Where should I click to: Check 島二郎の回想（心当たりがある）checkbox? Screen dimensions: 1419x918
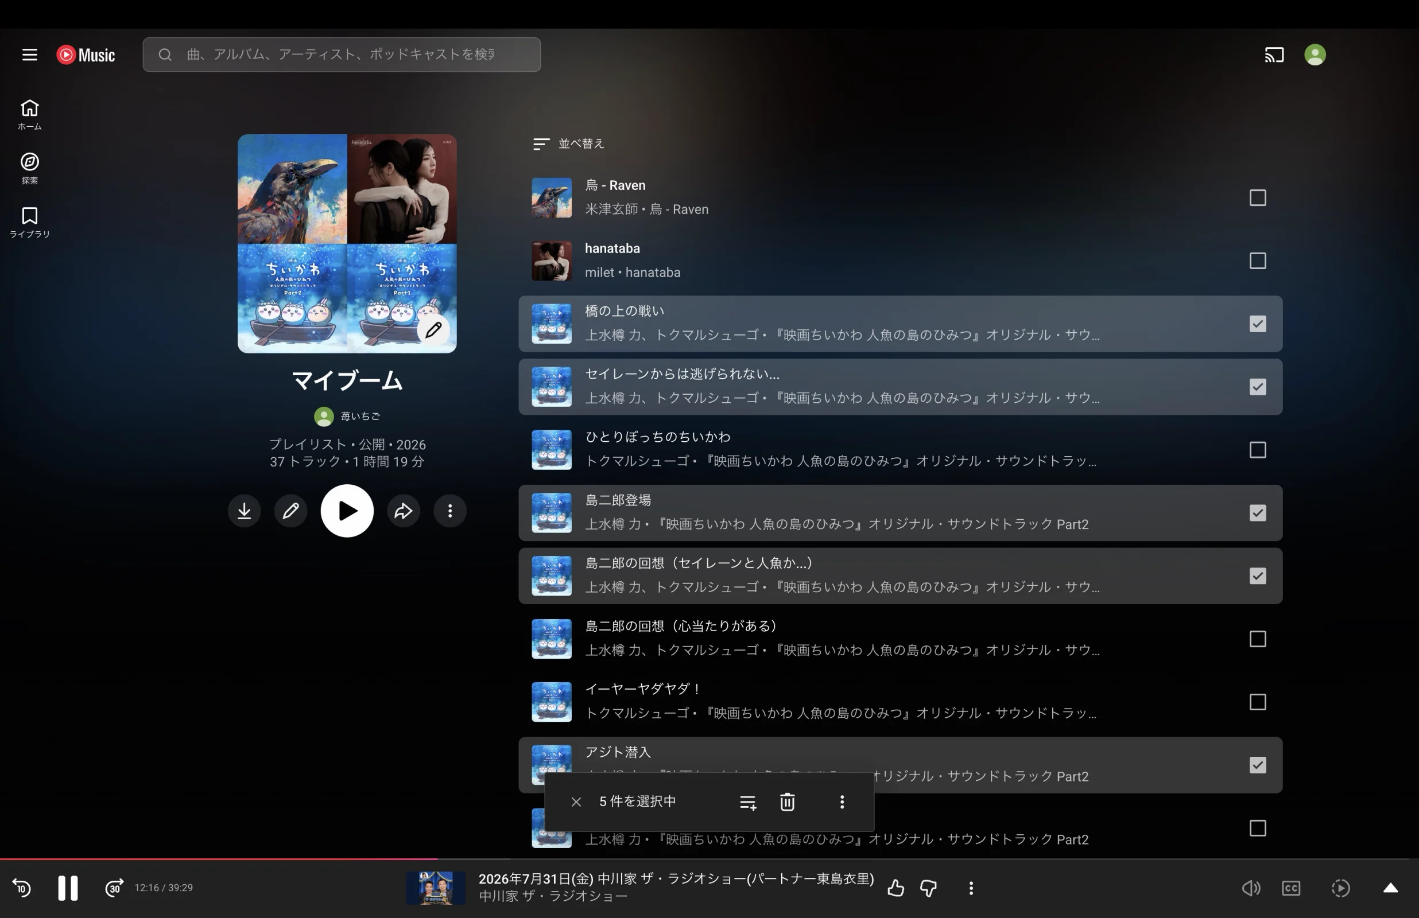point(1258,639)
